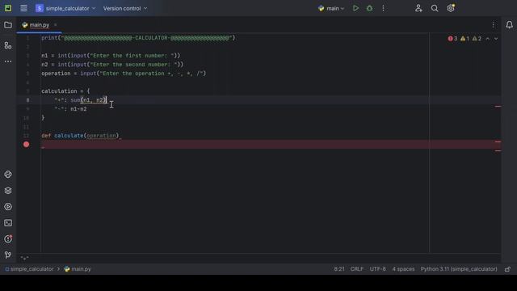This screenshot has height=291, width=517.
Task: Remove the breakpoint on line 13
Action: pos(26,144)
